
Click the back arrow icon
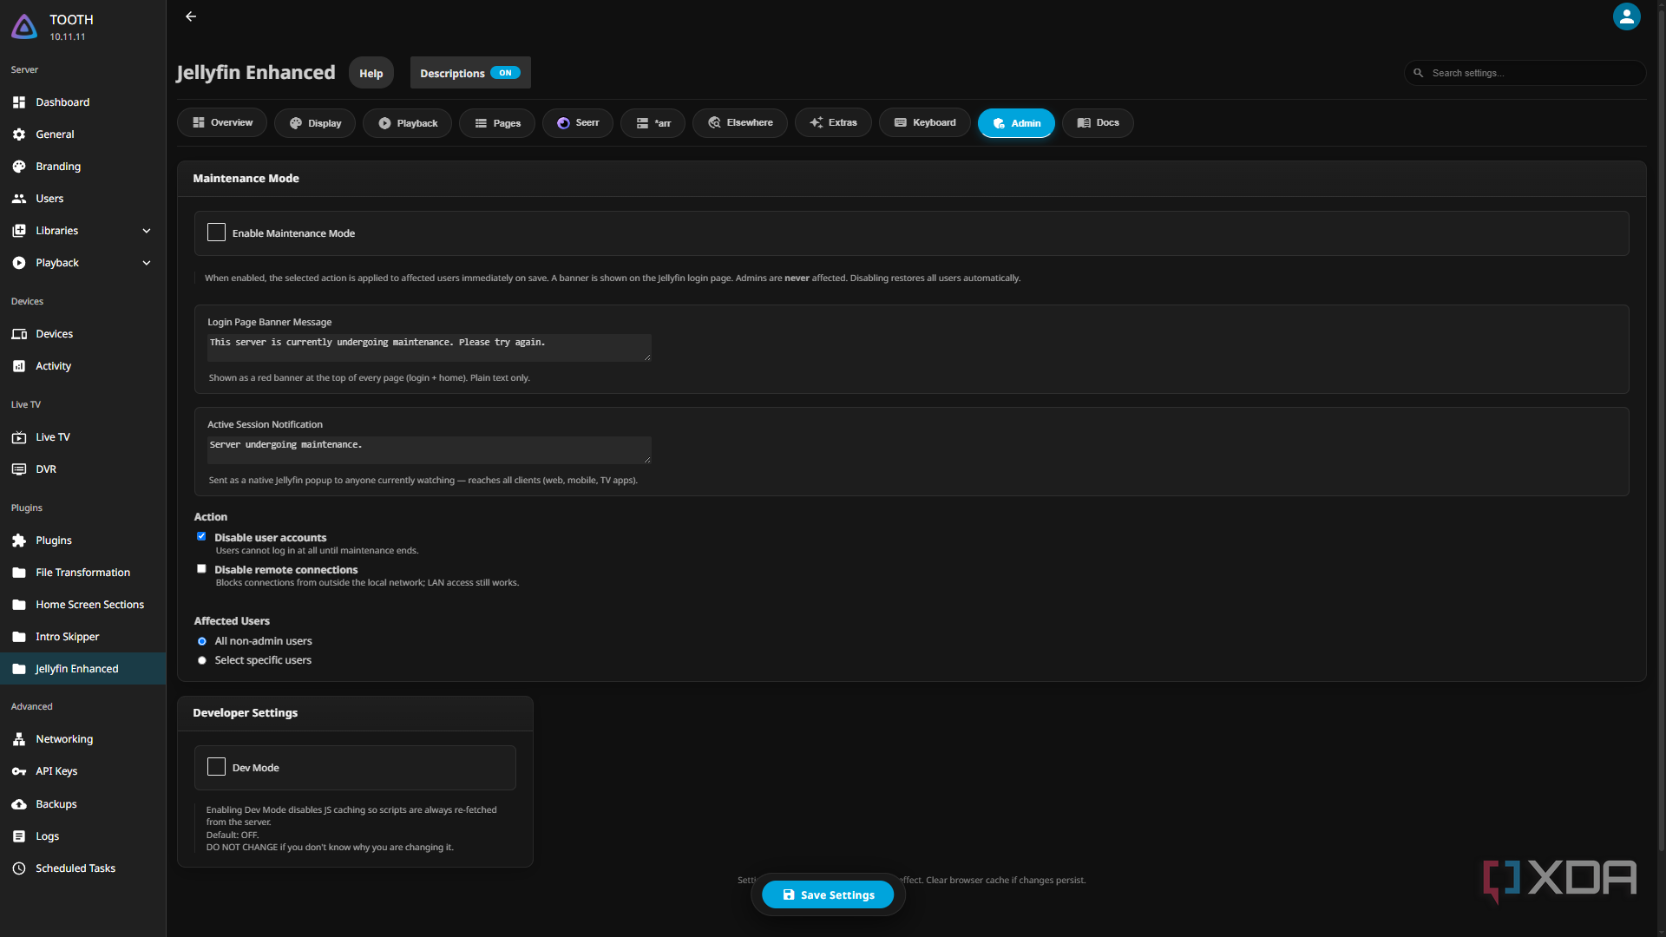coord(191,16)
